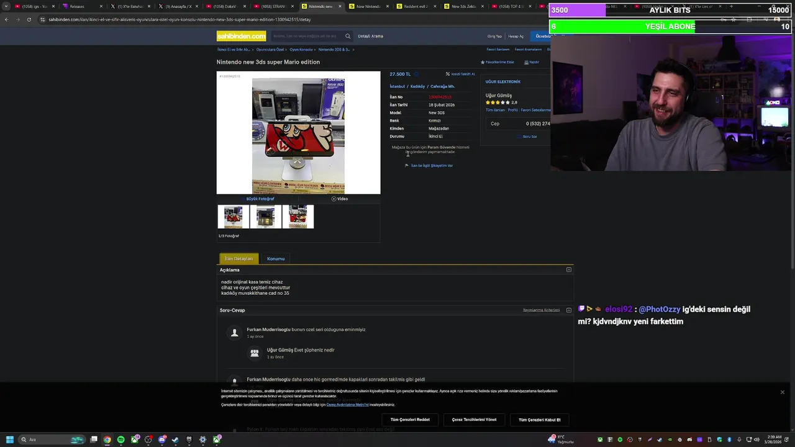Select the second photo thumbnail
The width and height of the screenshot is (795, 447).
(x=265, y=217)
